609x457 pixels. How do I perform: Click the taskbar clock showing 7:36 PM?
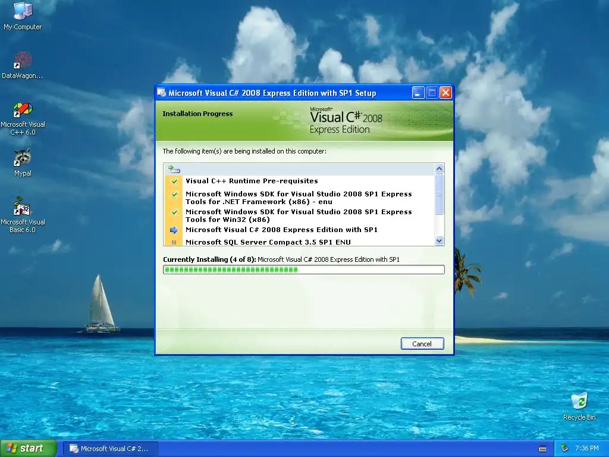tap(586, 449)
